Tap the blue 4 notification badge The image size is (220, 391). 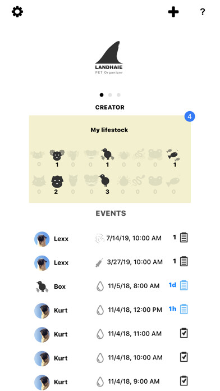tap(190, 116)
